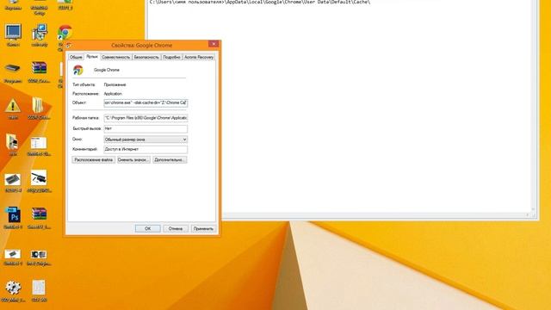
Task: Open the Совместимость tab
Action: [116, 57]
